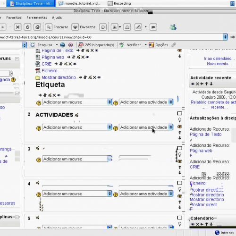The width and height of the screenshot is (236, 236).
Task: Switch to the moodle_tutorial_vid taskbar window
Action: click(x=80, y=3)
